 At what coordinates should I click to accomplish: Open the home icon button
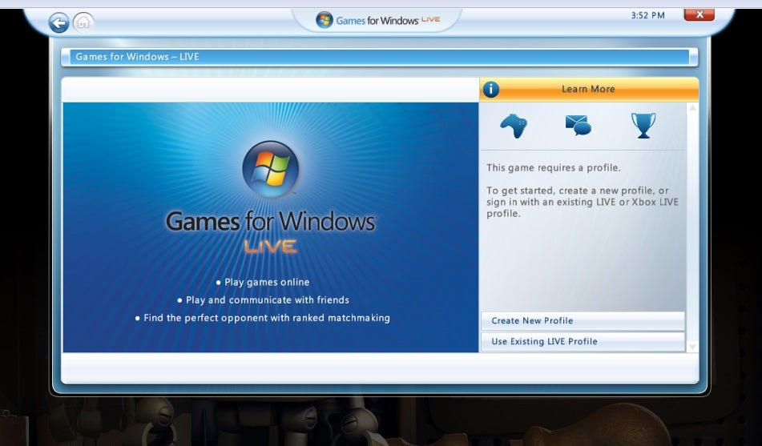(x=83, y=22)
